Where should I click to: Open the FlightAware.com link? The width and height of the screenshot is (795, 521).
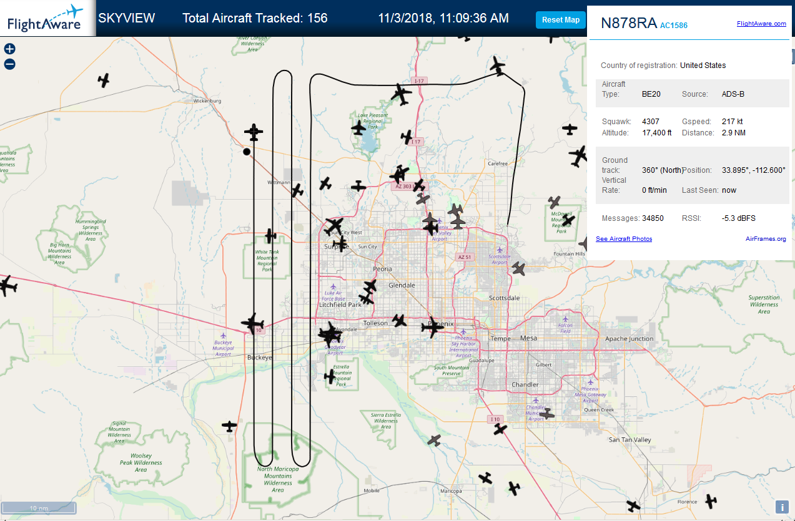(761, 23)
